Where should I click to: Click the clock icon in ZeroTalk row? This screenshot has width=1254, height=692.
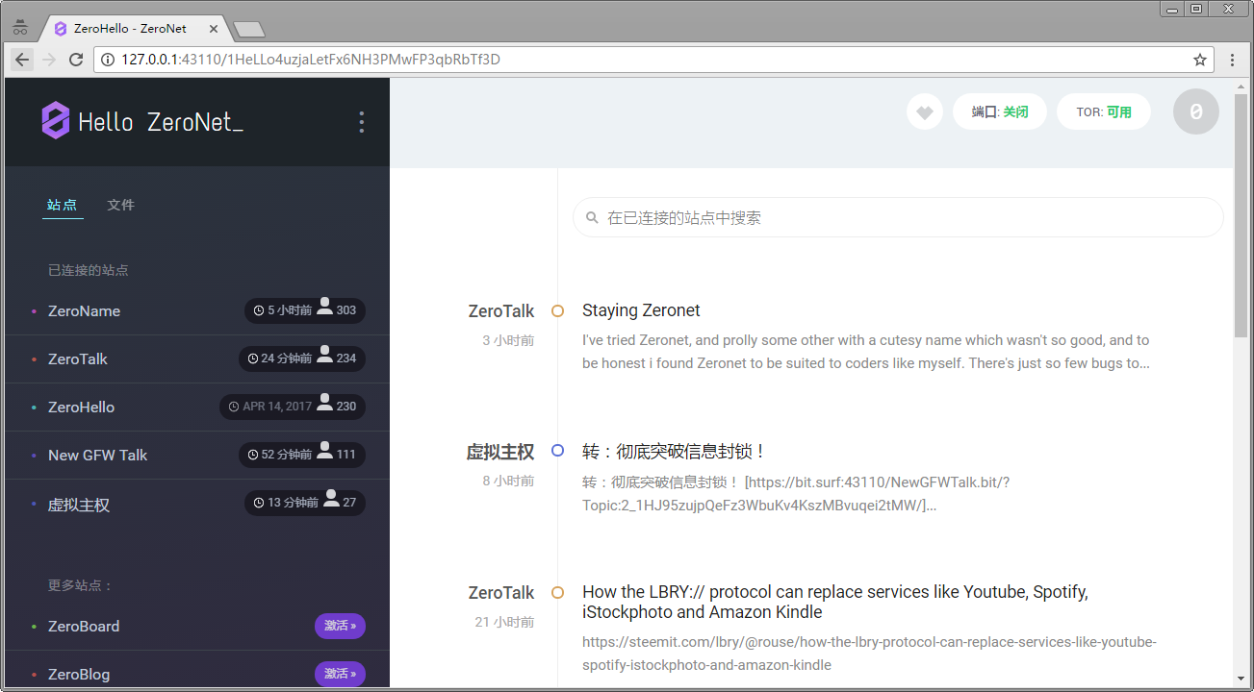coord(253,358)
